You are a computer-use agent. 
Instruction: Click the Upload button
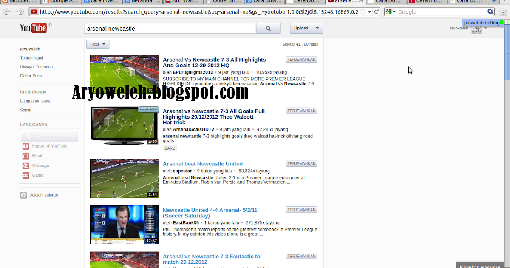[x=301, y=28]
